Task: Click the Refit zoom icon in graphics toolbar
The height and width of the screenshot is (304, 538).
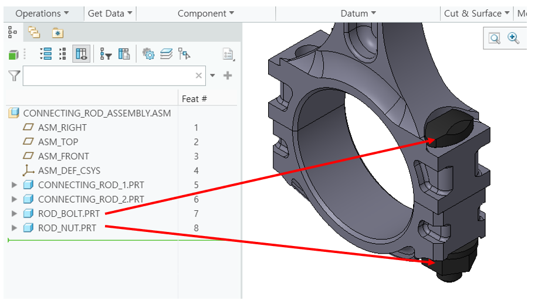Action: (x=495, y=39)
